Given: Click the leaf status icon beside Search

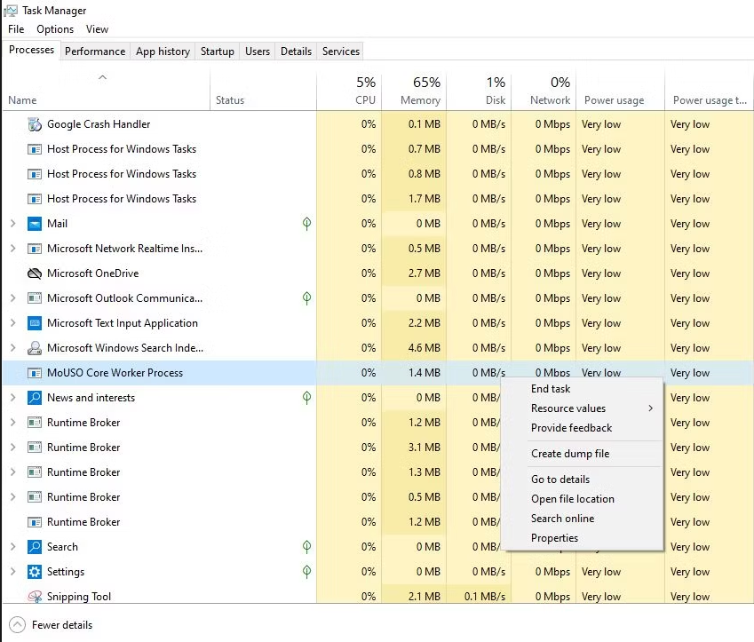Looking at the screenshot, I should tap(306, 547).
